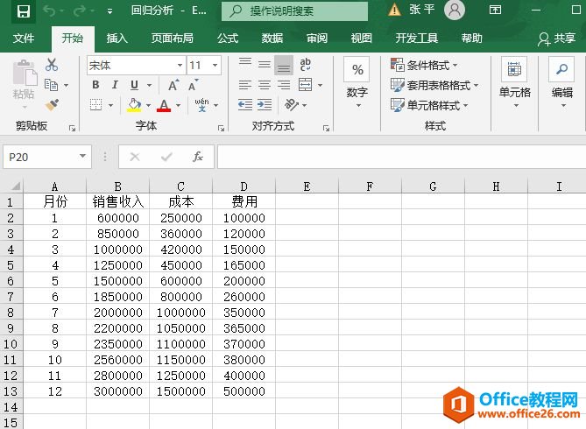The image size is (586, 429).
Task: Click the red font color A
Action: tap(164, 105)
